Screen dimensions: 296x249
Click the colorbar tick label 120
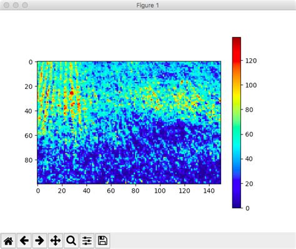coord(251,61)
